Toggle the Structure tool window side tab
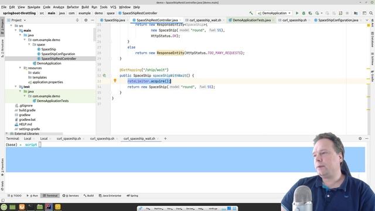375x211 pixels. coord(2,48)
